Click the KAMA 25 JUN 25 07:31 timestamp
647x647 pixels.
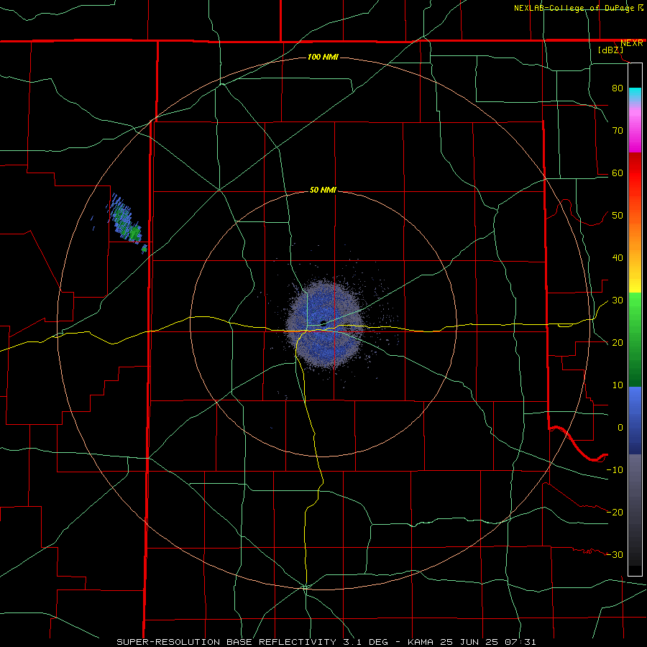(x=472, y=642)
